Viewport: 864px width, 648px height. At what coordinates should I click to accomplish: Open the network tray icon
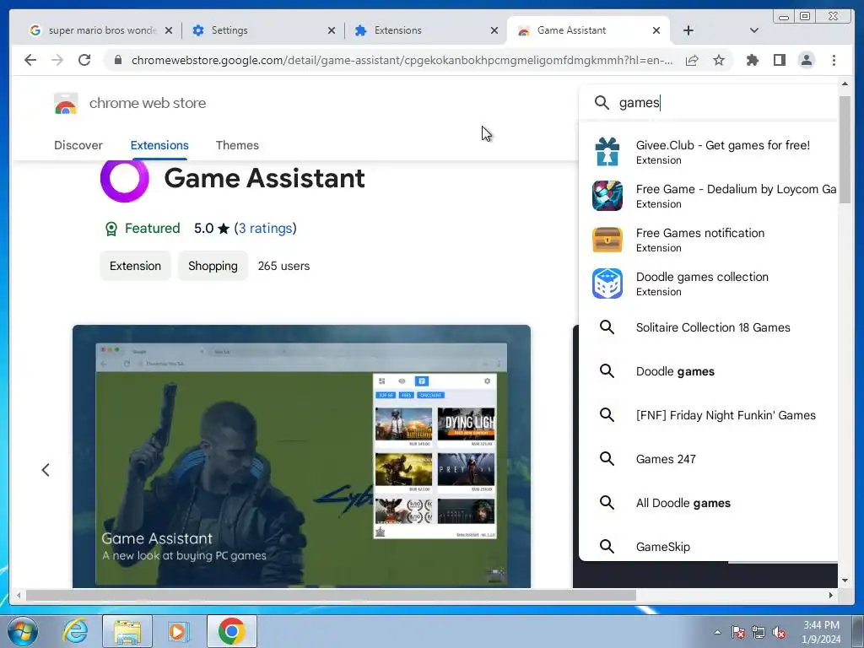tap(759, 633)
